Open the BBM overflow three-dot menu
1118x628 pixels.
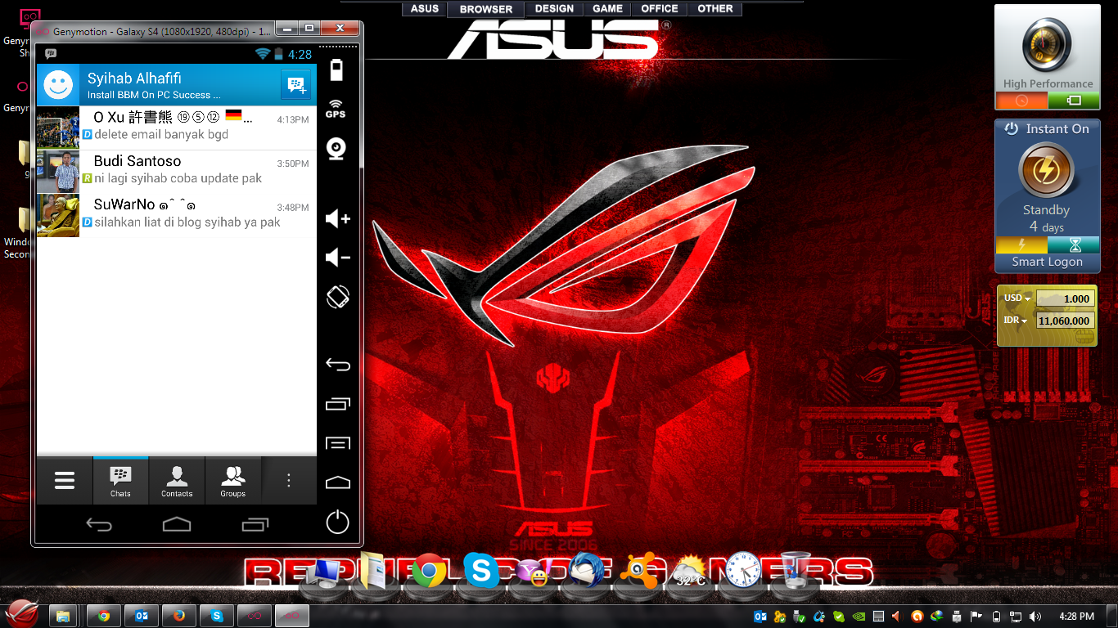(289, 481)
